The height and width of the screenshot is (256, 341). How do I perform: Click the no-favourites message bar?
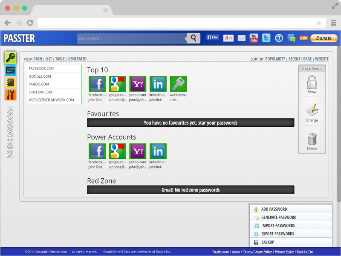tap(191, 122)
